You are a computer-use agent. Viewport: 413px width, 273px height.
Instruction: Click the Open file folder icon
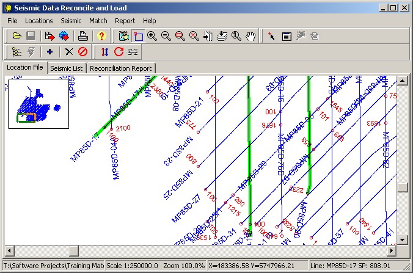point(17,37)
